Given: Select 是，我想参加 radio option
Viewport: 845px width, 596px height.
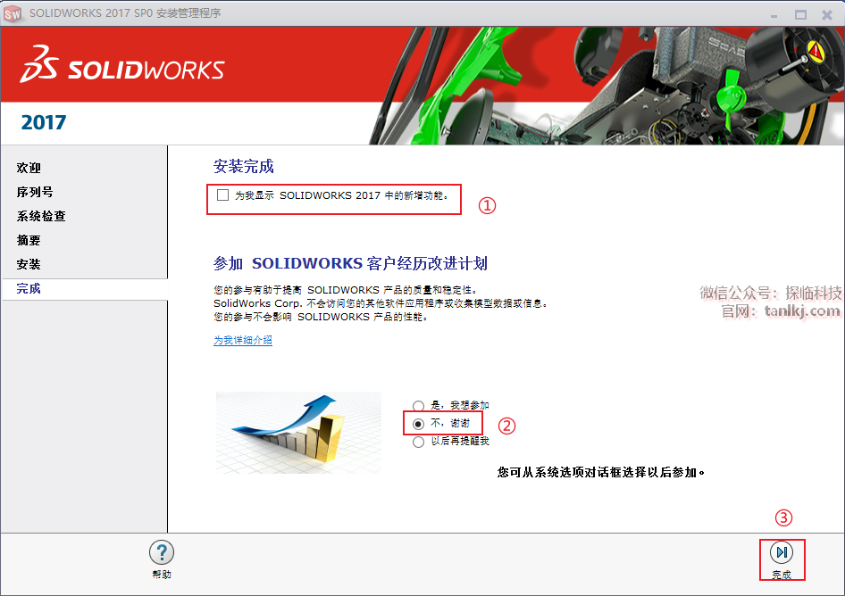Looking at the screenshot, I should pos(418,405).
